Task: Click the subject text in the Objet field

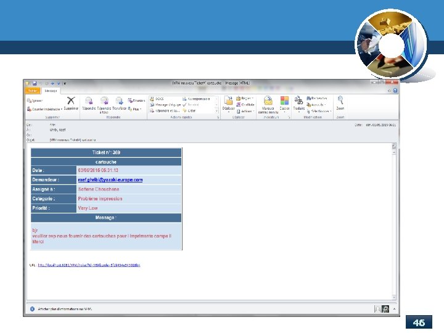Action: [x=73, y=140]
